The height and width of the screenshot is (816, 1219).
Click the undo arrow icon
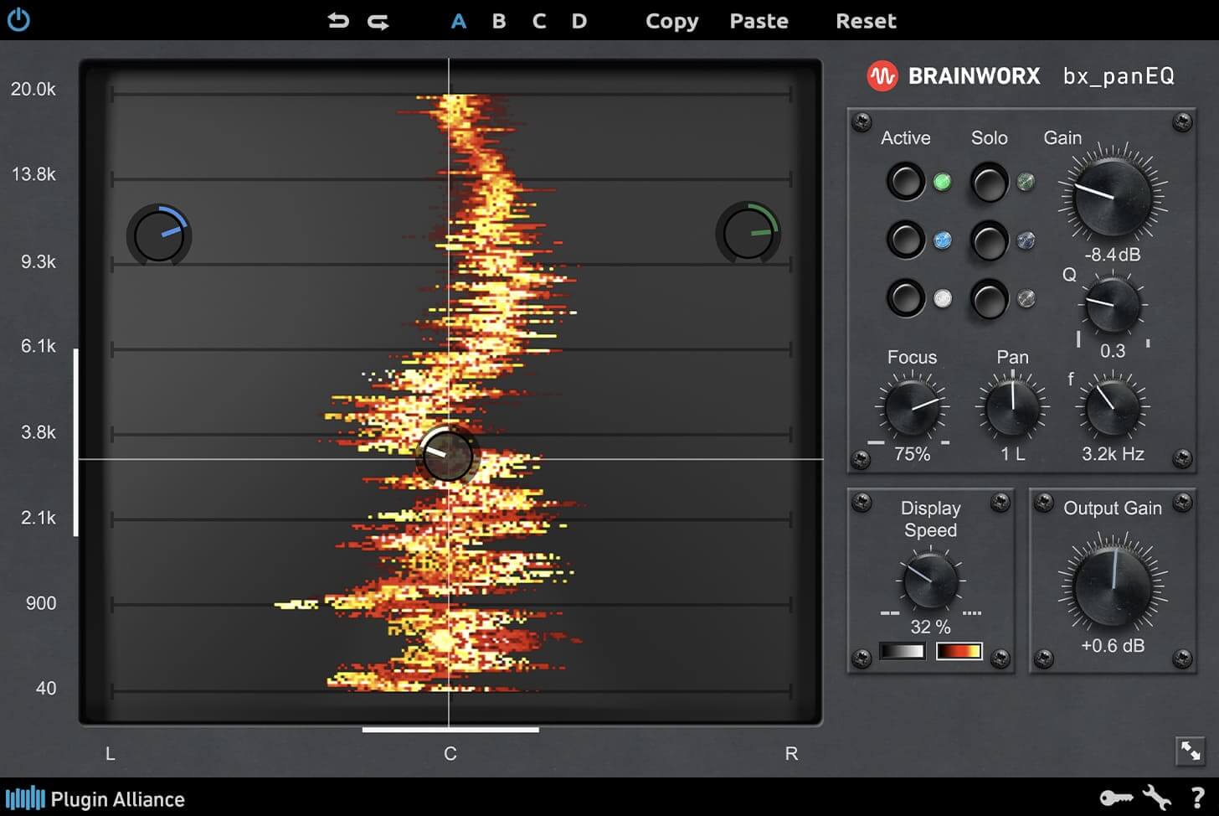[338, 21]
